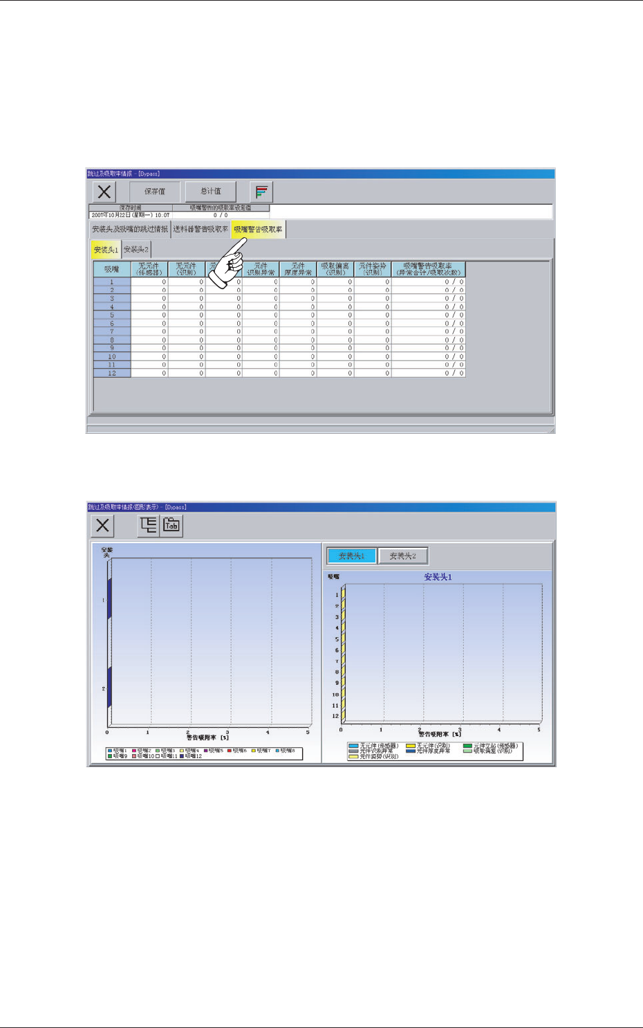
Task: Click the 无元件(识别) column header
Action: pyautogui.click(x=187, y=269)
